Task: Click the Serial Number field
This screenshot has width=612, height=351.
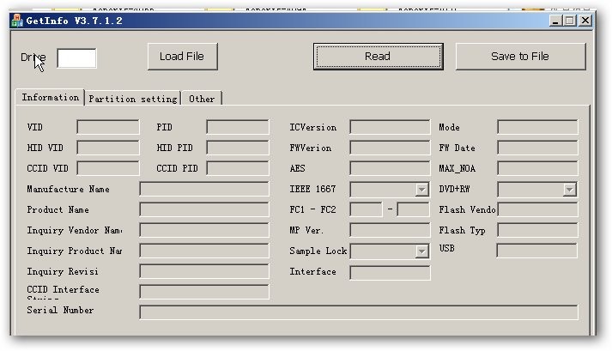Action: 359,312
